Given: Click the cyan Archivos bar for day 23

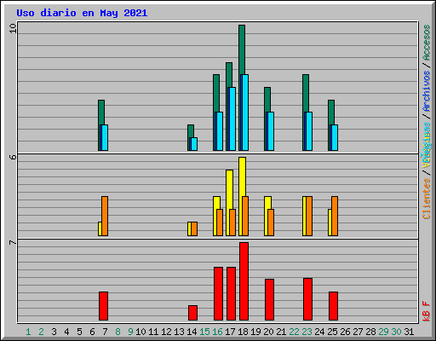Looking at the screenshot, I should (309, 131).
